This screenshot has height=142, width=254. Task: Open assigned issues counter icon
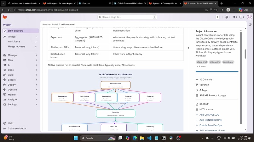[x=228, y=17]
